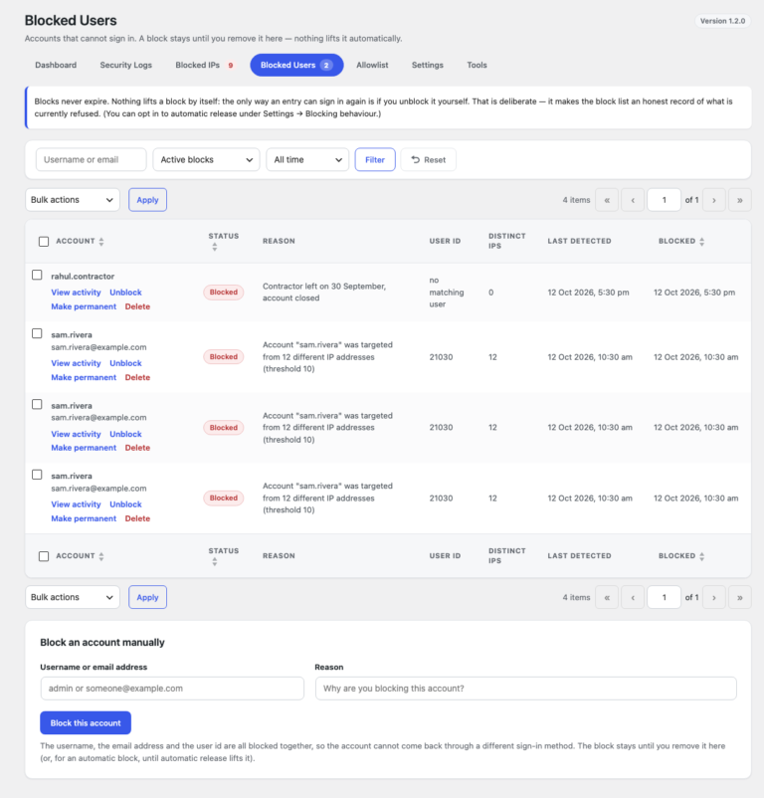Screen dimensions: 764x798
Task: Click the Block this account button
Action: 86,723
